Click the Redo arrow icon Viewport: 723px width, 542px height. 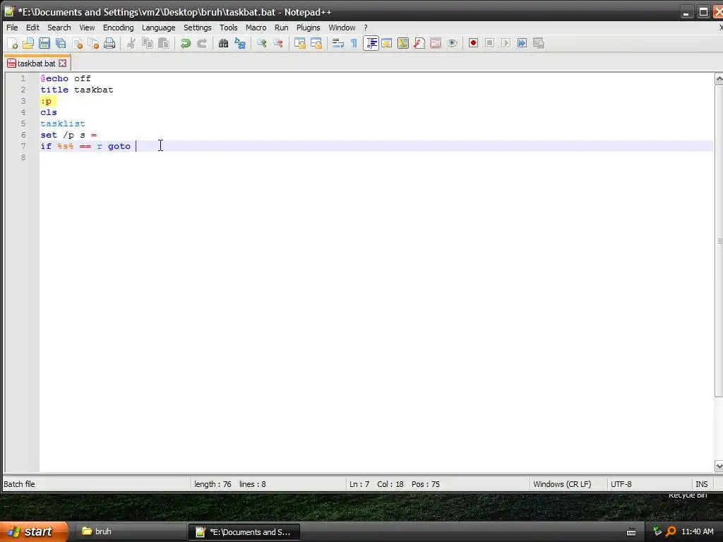click(202, 43)
